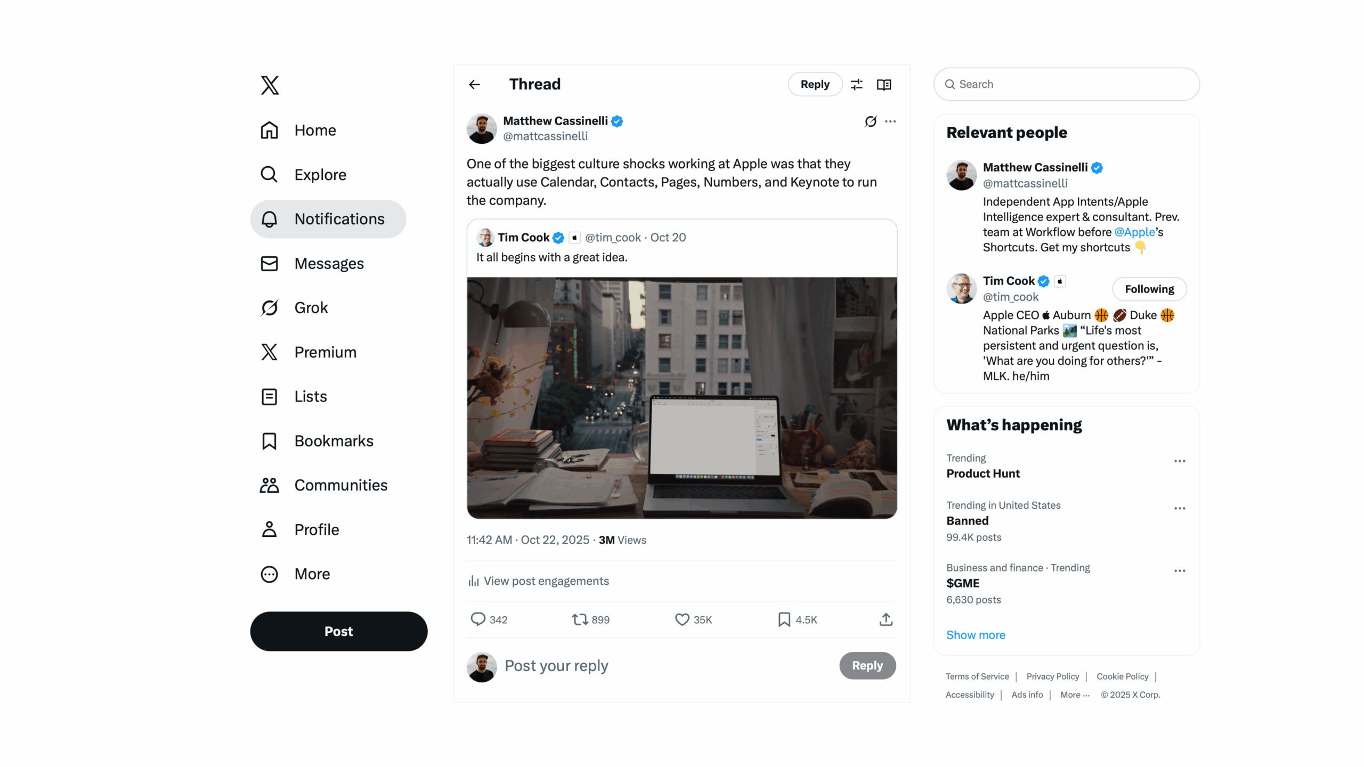
Task: Click the black Post button
Action: coord(339,631)
